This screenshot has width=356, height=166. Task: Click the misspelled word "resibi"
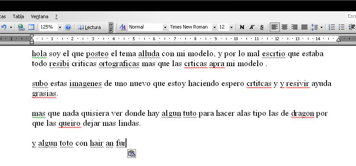click(x=59, y=64)
